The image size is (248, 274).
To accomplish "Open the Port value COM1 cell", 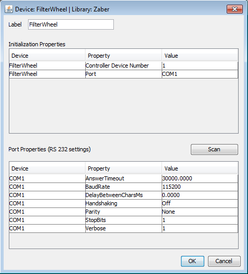I will (x=200, y=74).
